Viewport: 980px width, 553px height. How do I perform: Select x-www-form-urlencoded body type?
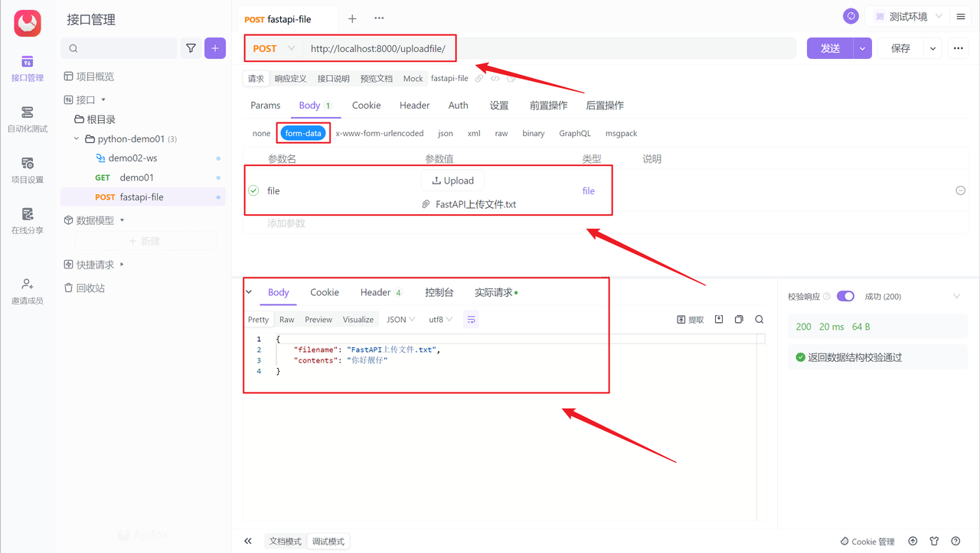pyautogui.click(x=380, y=133)
